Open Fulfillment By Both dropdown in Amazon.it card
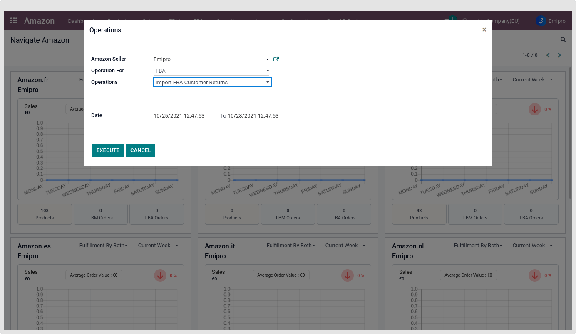The width and height of the screenshot is (576, 334). 290,246
